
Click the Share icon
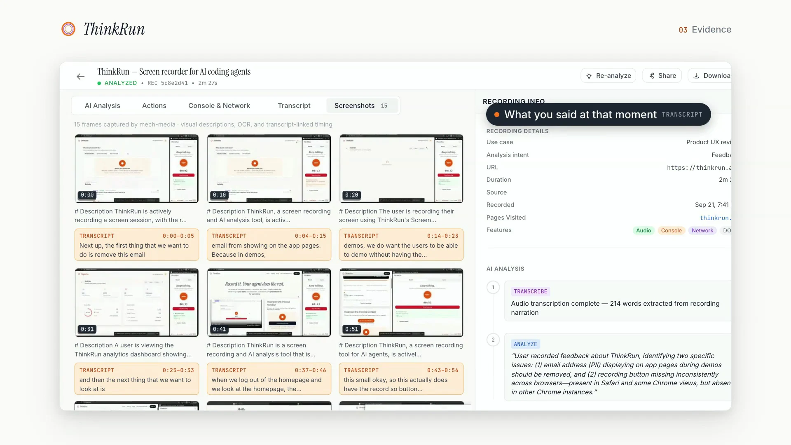point(652,76)
